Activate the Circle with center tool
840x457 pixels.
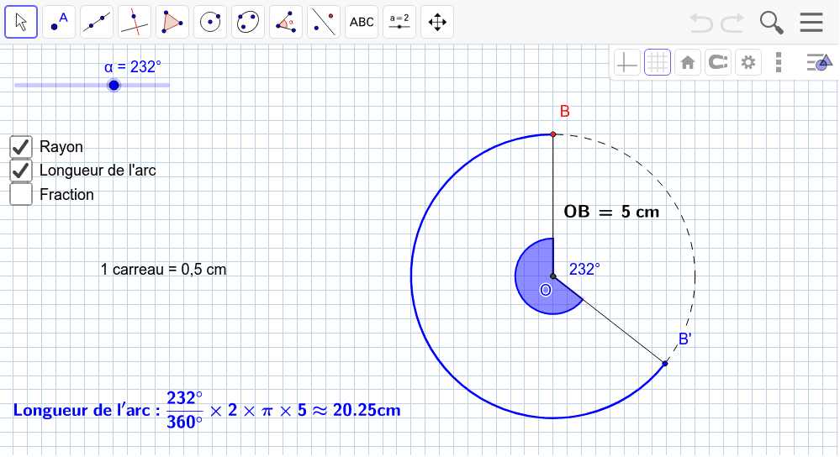tap(210, 22)
